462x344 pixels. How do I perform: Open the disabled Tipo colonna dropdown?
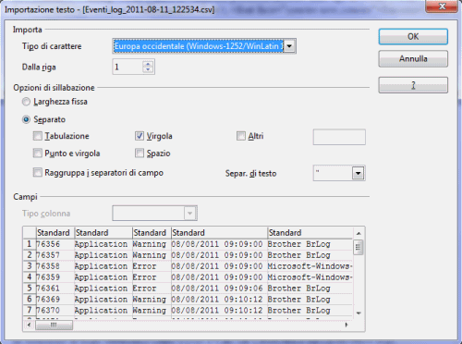190,214
